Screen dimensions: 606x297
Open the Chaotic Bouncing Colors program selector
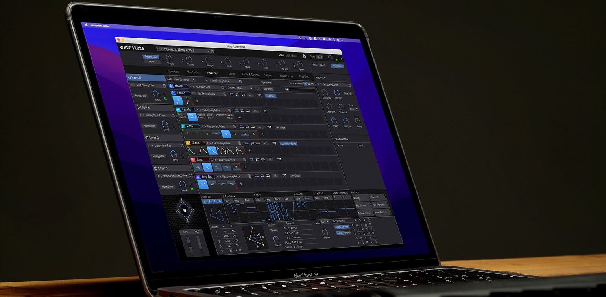coord(176,176)
